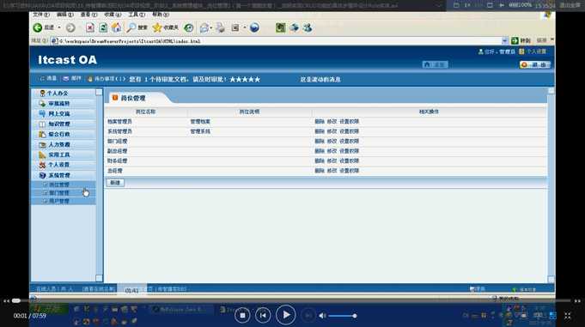This screenshot has height=327, width=585.
Task: Click the video stop button
Action: [242, 316]
